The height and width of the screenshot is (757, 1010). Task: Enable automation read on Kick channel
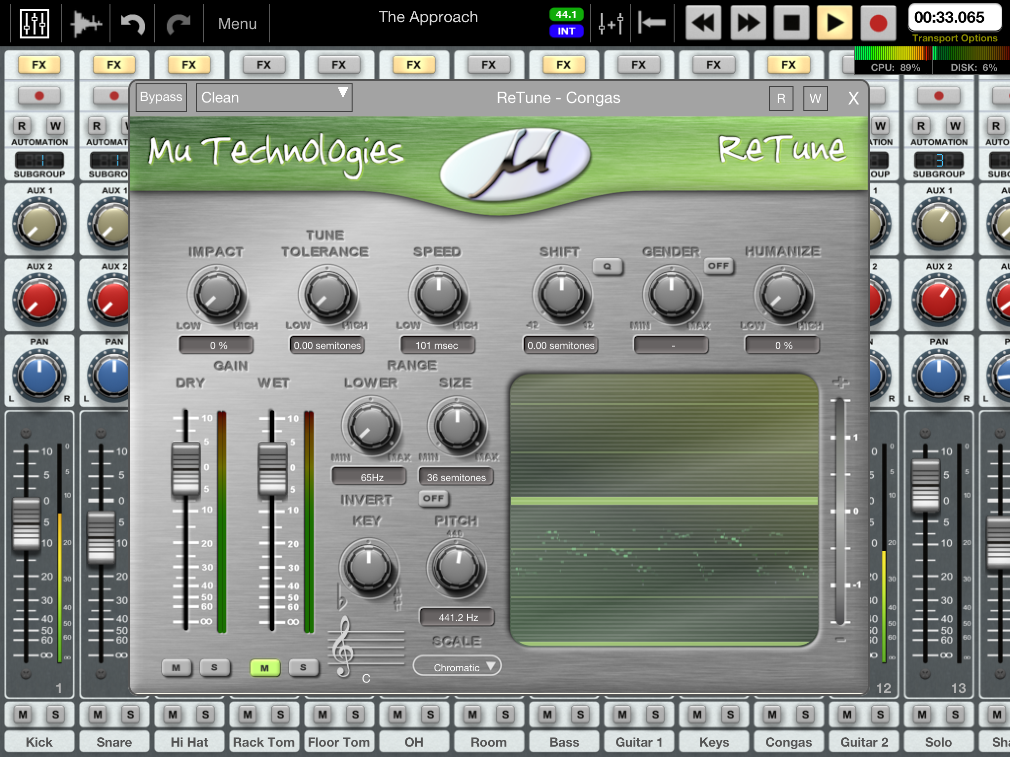tap(21, 126)
